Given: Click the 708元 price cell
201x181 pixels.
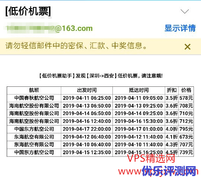Looking at the screenshot, I should [x=186, y=106].
